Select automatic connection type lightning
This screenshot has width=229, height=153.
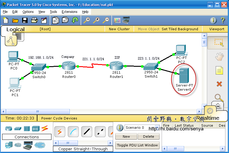[x=60, y=132]
